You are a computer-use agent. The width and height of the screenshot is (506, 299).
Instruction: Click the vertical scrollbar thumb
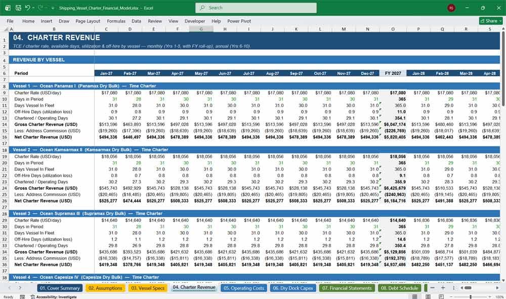(503, 69)
